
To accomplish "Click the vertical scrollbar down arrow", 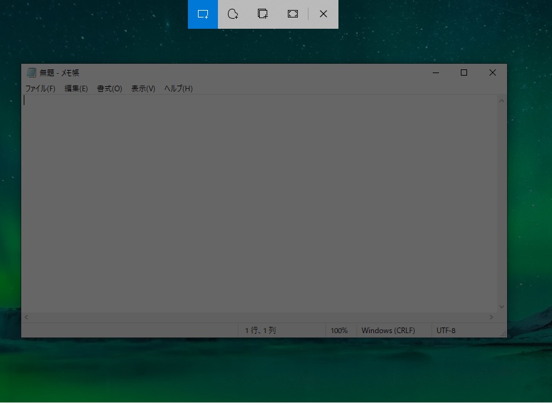I will coord(501,307).
